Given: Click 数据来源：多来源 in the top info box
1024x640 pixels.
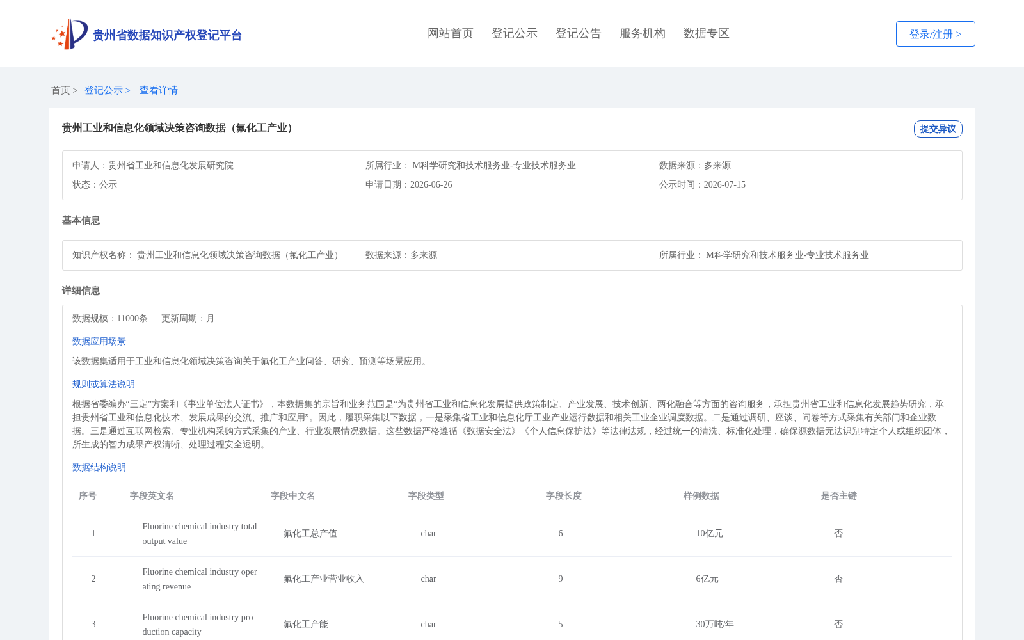Looking at the screenshot, I should click(695, 165).
